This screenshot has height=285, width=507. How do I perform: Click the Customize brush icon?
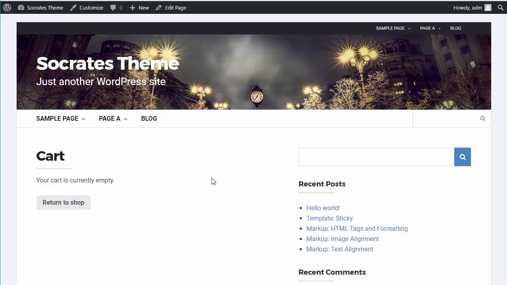[x=73, y=8]
